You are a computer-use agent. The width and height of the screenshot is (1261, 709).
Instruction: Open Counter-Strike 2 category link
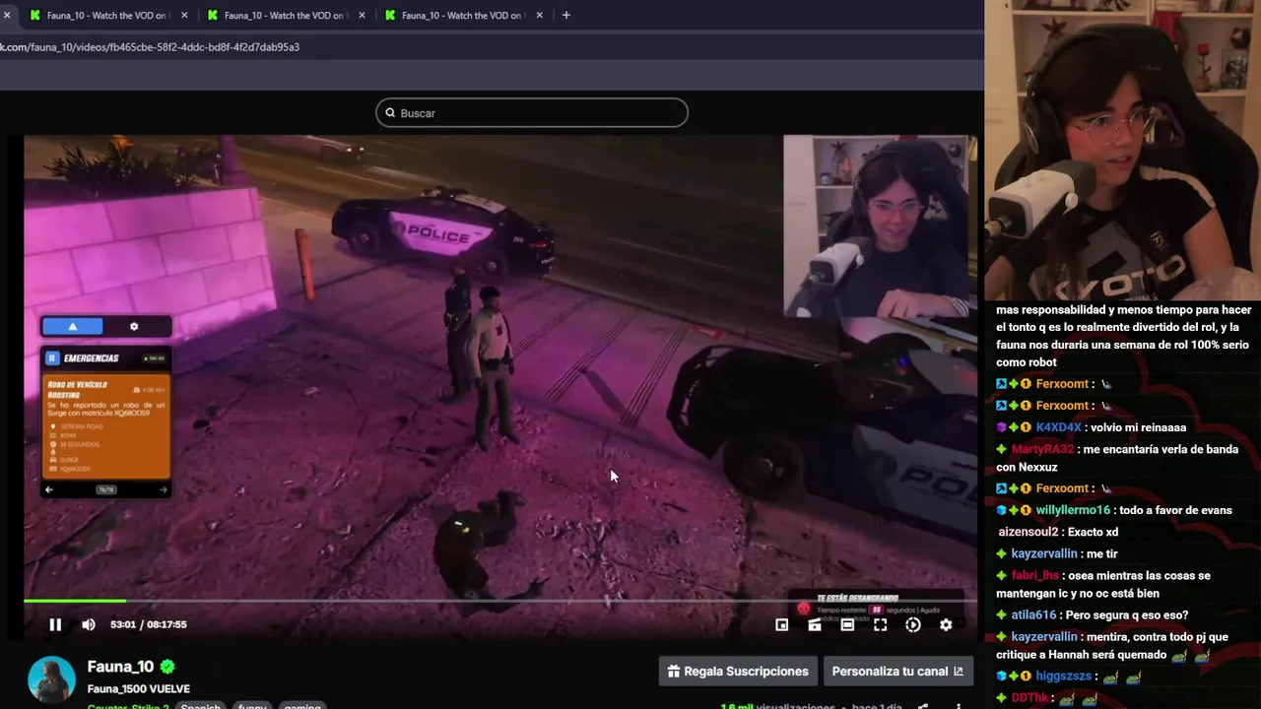pos(128,706)
